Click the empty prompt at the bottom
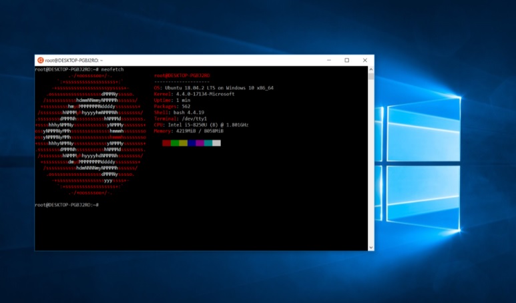The image size is (516, 303). click(67, 205)
